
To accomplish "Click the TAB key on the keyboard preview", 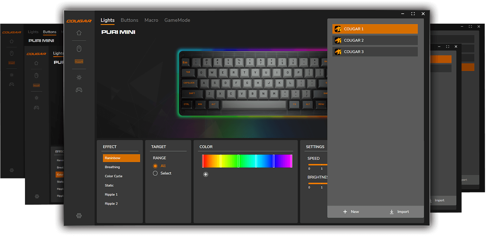I will [x=188, y=73].
